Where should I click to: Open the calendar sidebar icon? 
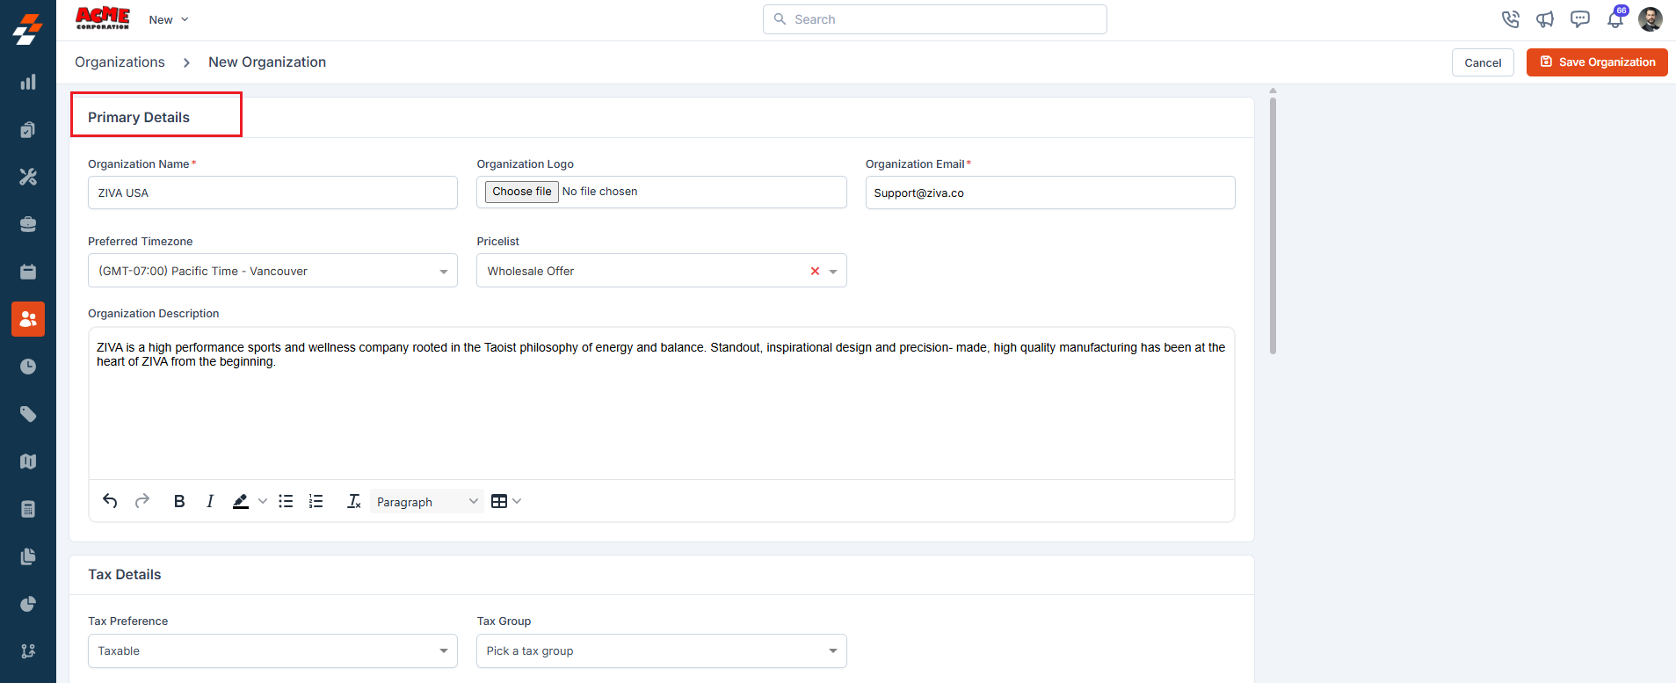[28, 272]
